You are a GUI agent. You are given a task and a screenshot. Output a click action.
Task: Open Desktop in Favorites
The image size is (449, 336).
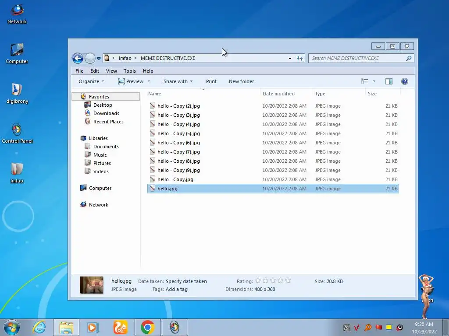tap(103, 105)
